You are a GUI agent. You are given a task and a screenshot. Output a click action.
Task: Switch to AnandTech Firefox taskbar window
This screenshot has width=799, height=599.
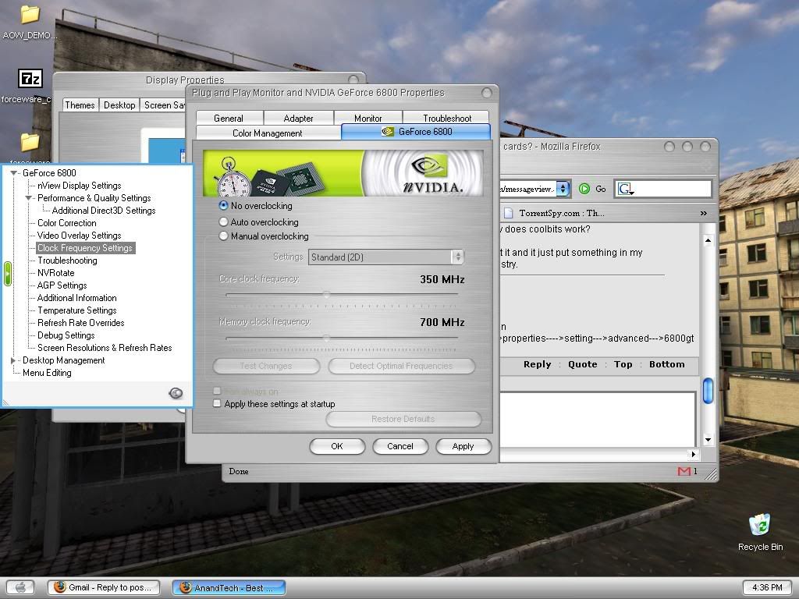[x=229, y=587]
